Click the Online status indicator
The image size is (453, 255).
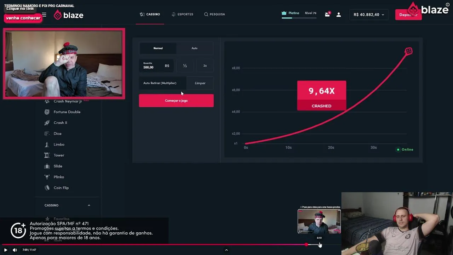pyautogui.click(x=405, y=149)
